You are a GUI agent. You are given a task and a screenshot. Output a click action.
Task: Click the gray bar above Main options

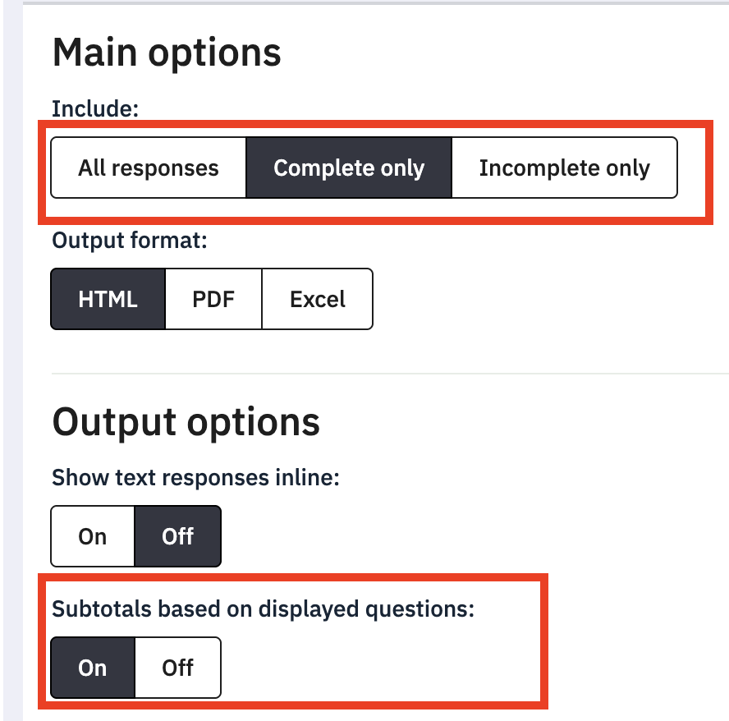(369, 2)
